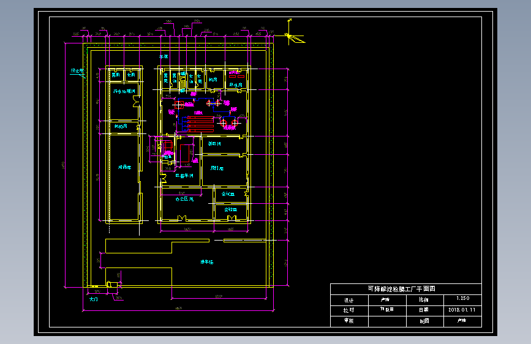Select the 原料库 room label
The height and width of the screenshot is (344, 531).
[217, 168]
